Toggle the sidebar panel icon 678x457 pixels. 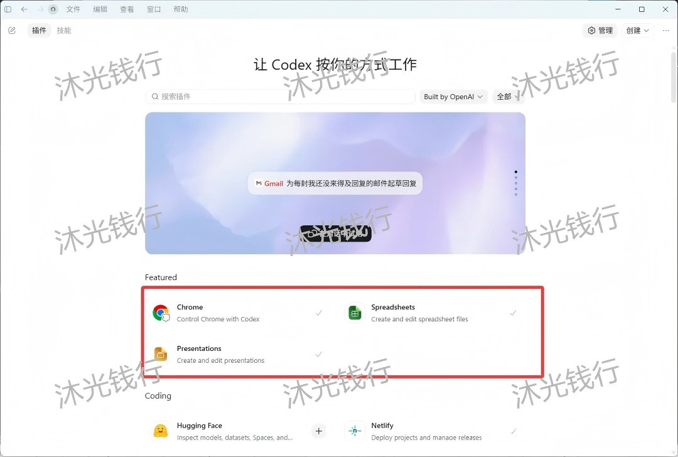pos(8,9)
